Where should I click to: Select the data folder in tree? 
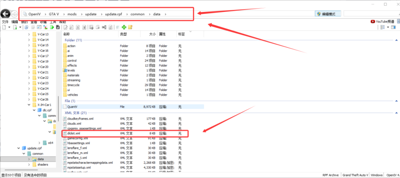(40, 159)
